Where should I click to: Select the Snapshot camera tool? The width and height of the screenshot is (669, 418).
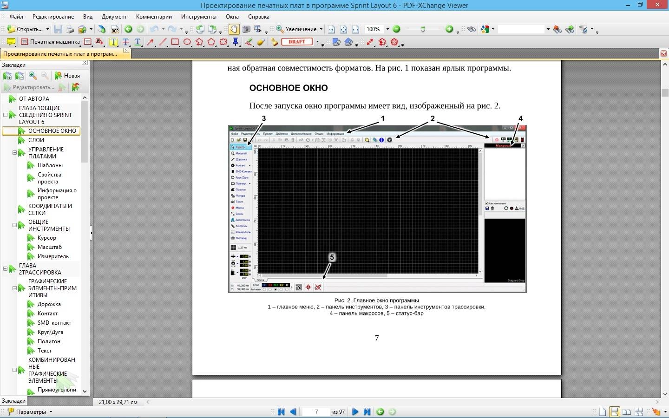click(246, 29)
